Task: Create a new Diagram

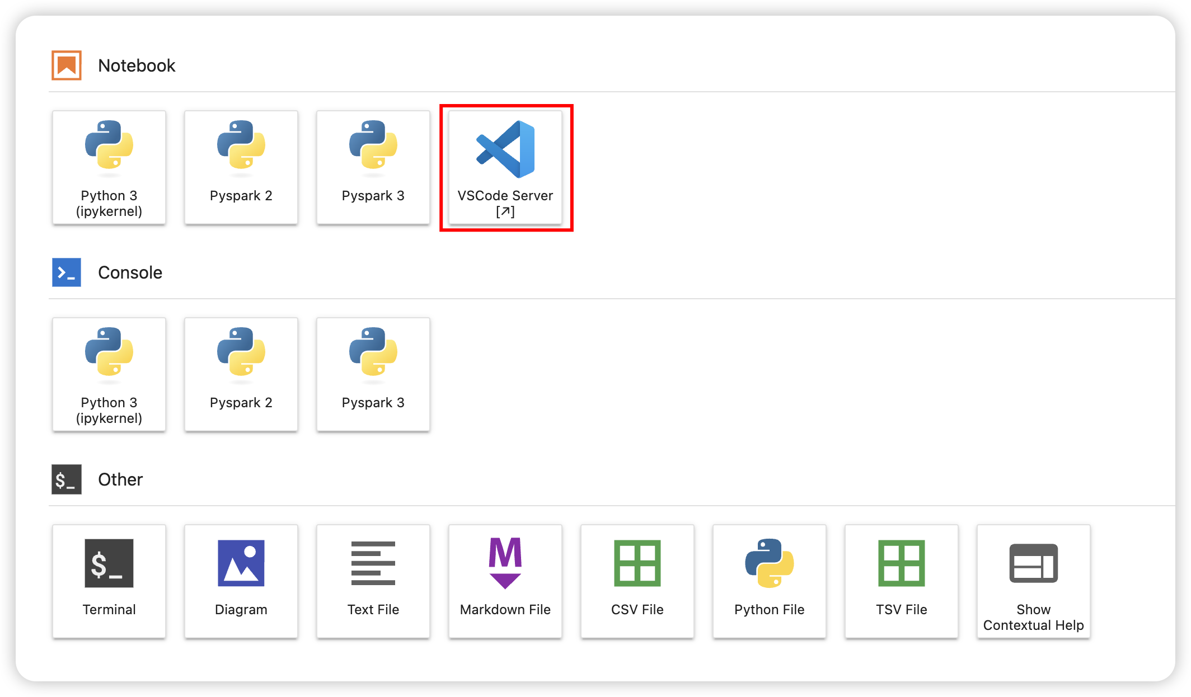Action: point(241,581)
